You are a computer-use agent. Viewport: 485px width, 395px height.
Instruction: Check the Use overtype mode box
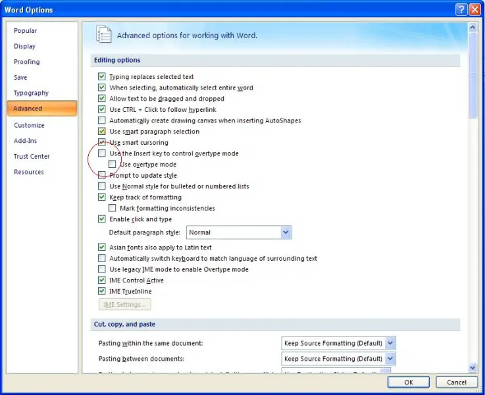(113, 164)
